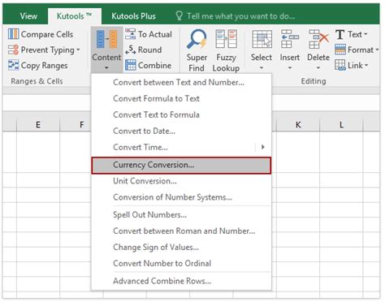This screenshot has width=385, height=302.
Task: Switch to the View tab
Action: 28,16
